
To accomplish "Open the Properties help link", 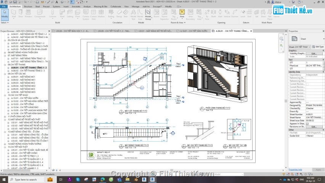I will coord(295,170).
